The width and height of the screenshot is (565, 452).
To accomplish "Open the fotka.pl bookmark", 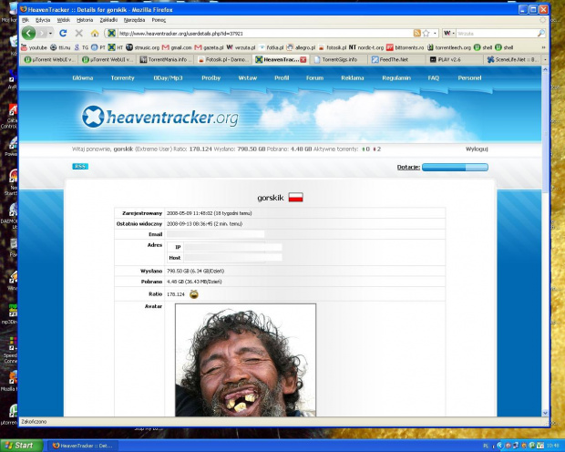I will coord(271,47).
